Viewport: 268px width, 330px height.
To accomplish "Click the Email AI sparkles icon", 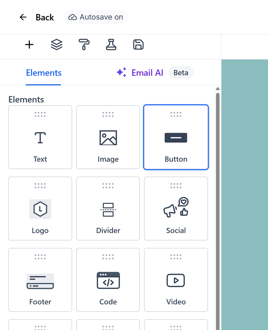I will tap(121, 72).
